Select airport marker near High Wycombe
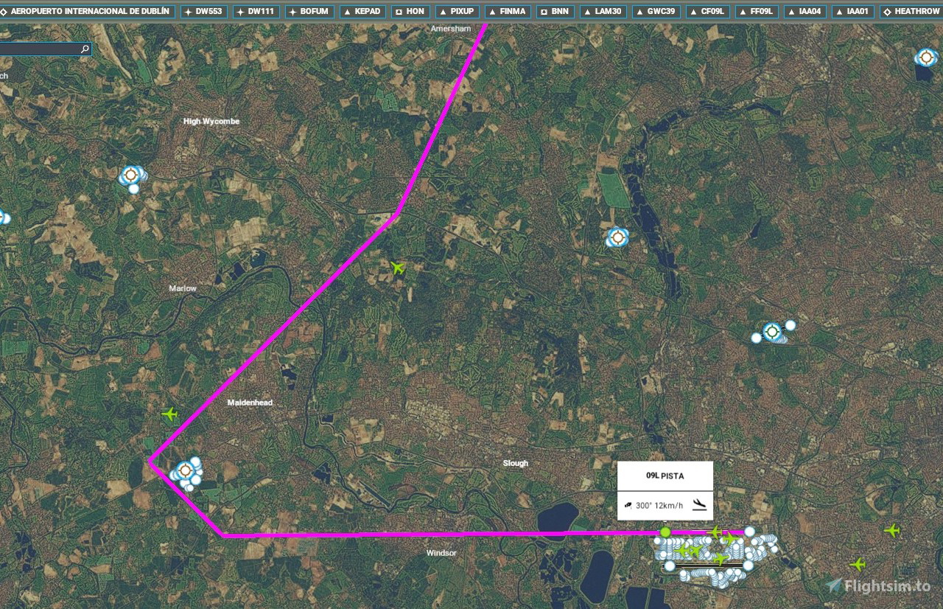The width and height of the screenshot is (943, 609). (x=131, y=175)
